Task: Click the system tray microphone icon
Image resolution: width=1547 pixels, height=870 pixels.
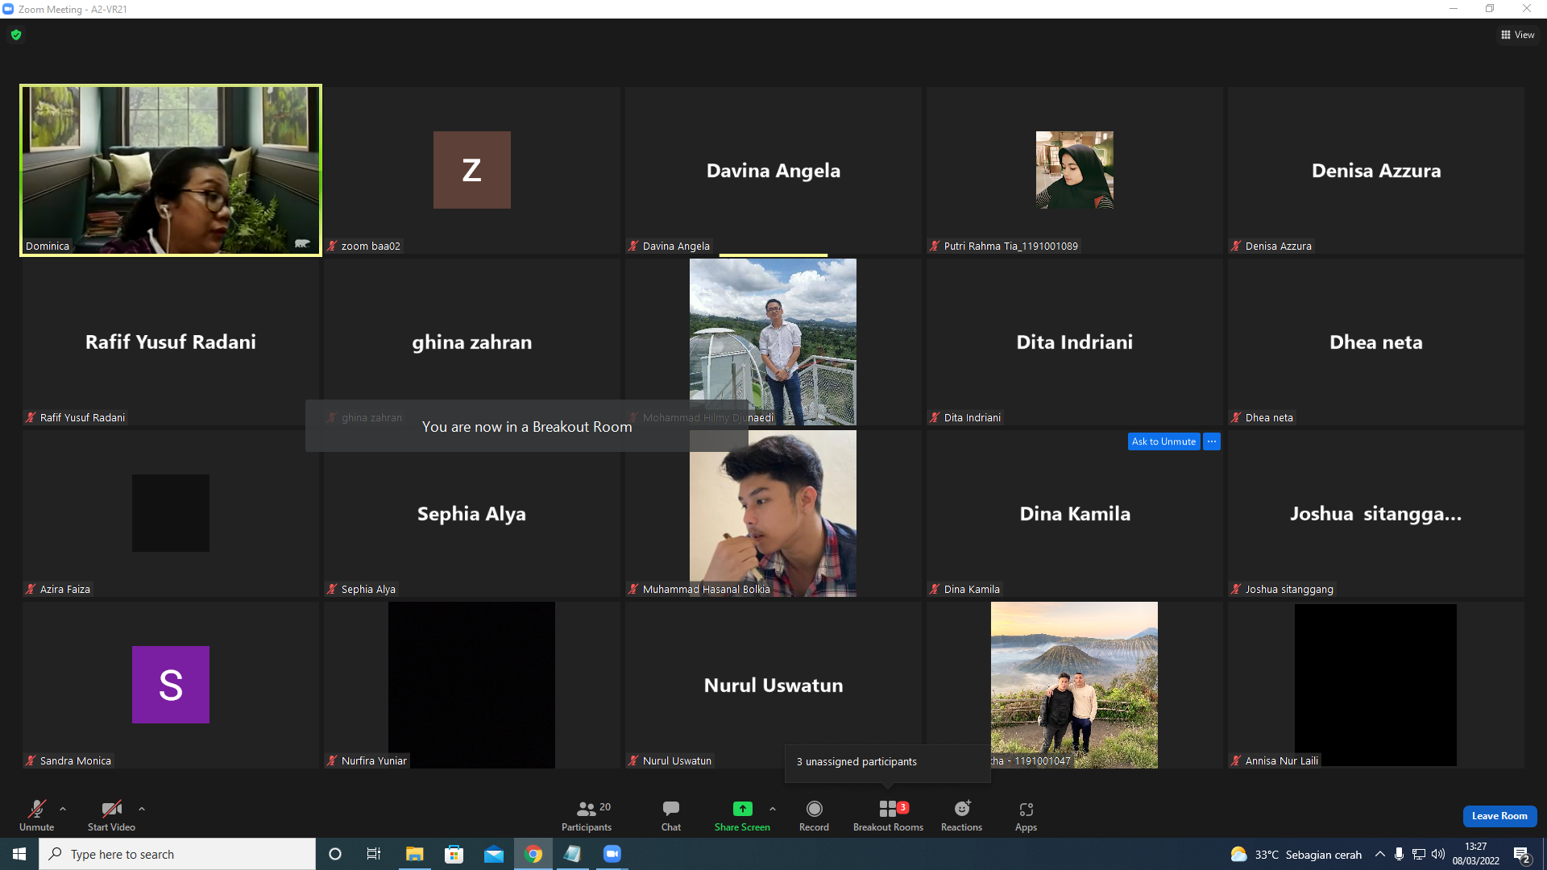Action: pyautogui.click(x=1400, y=854)
